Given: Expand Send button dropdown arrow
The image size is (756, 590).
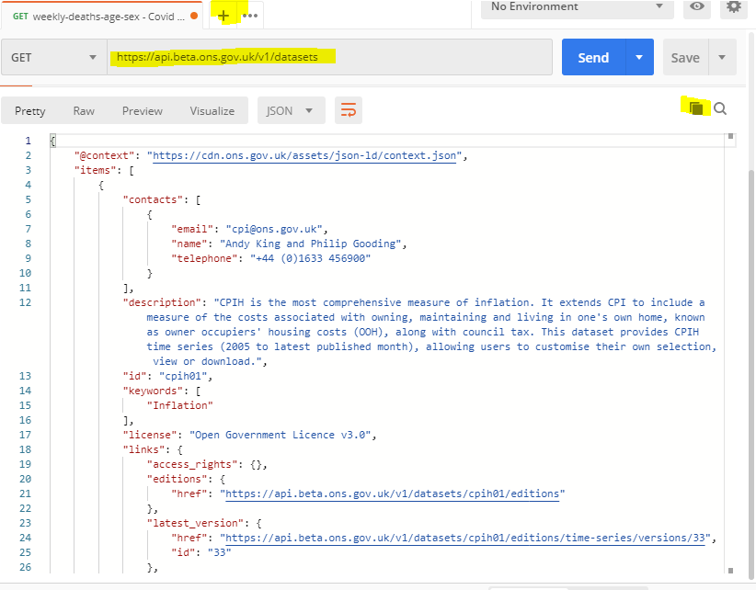Looking at the screenshot, I should coord(639,57).
